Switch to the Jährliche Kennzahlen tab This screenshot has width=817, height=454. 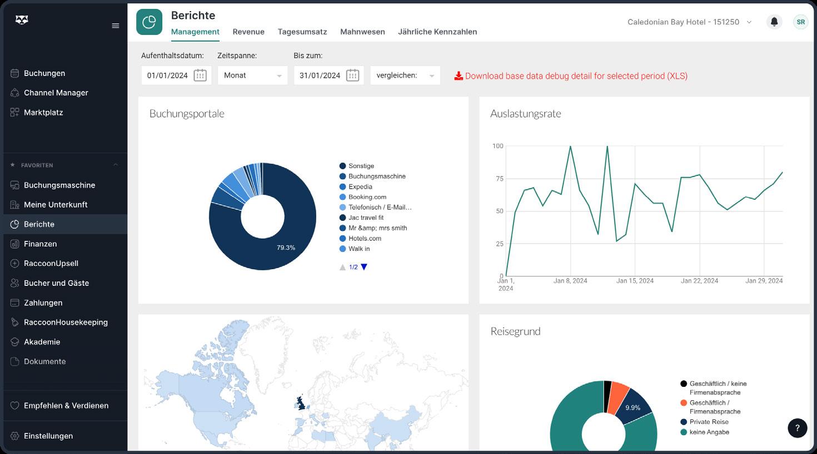(x=437, y=32)
